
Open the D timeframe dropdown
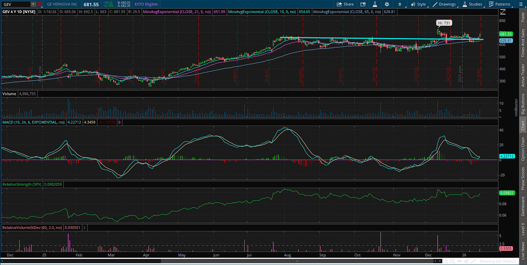click(x=400, y=4)
